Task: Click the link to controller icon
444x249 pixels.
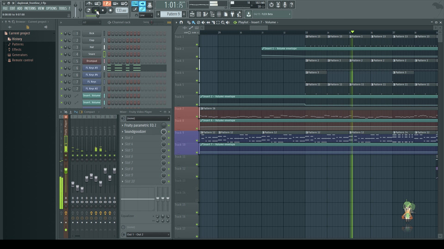Action: [142, 9]
